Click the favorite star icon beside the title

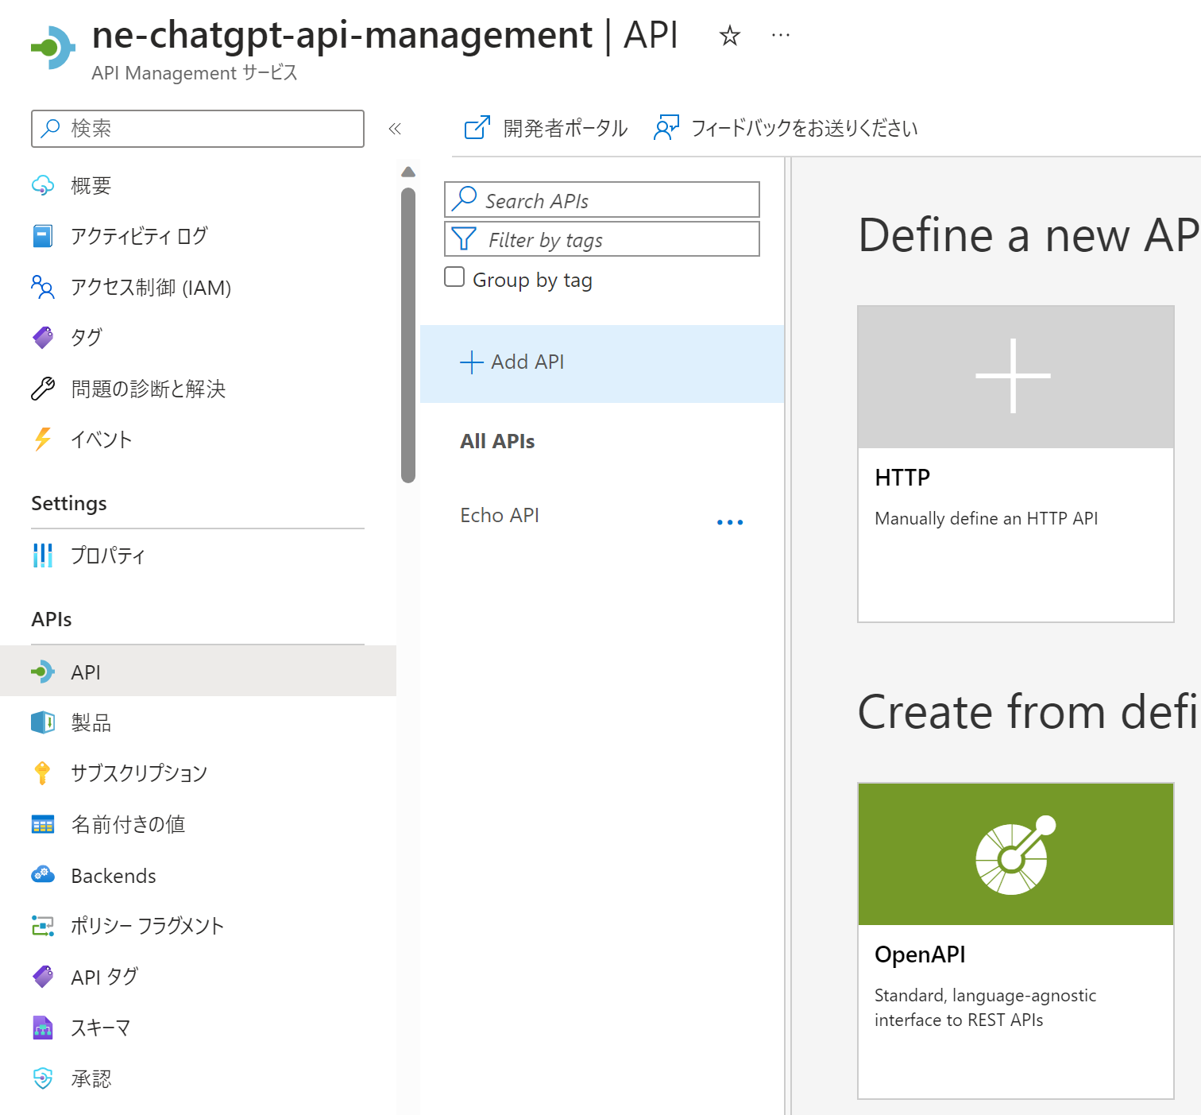(729, 36)
